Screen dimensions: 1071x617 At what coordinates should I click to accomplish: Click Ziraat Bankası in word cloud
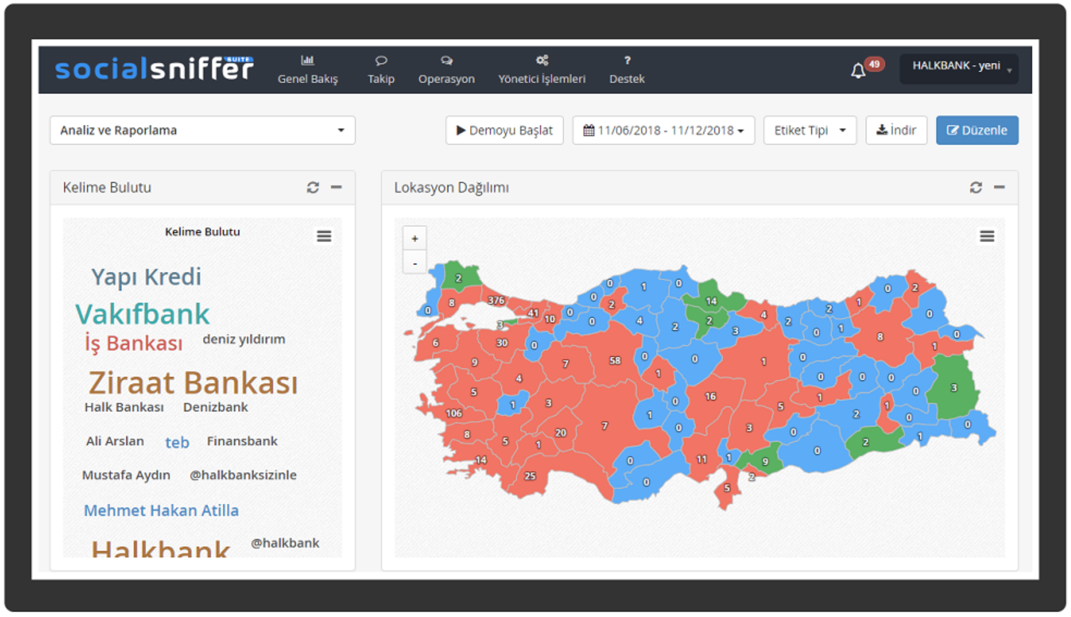coord(193,383)
